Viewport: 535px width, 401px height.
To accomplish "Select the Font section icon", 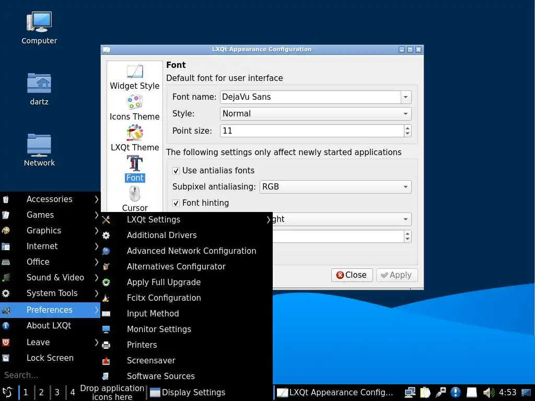I will tap(135, 163).
